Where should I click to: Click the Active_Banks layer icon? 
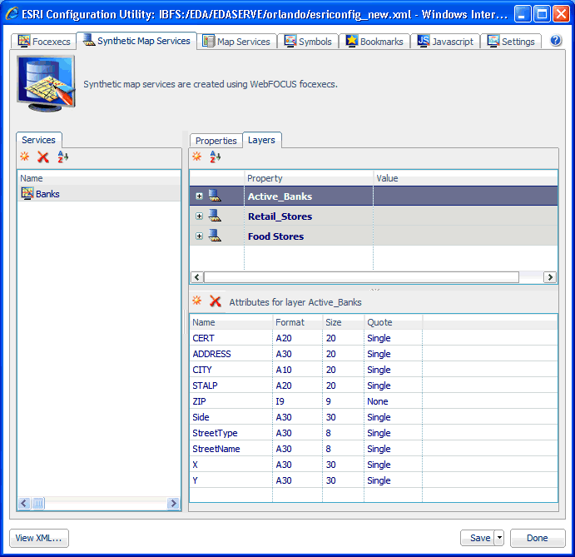[215, 196]
